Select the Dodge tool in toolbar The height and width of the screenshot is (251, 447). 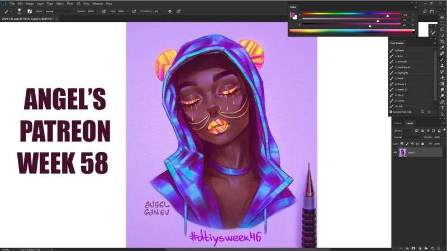[x=442, y=96]
